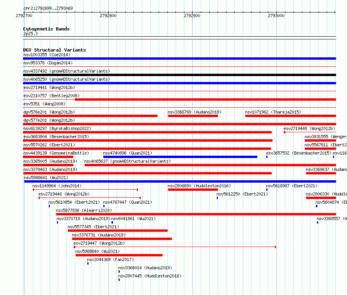The height and width of the screenshot is (295, 347).
Task: Open the nsv2807445 (Huddleston2016) blue marker
Action: pyautogui.click(x=119, y=280)
